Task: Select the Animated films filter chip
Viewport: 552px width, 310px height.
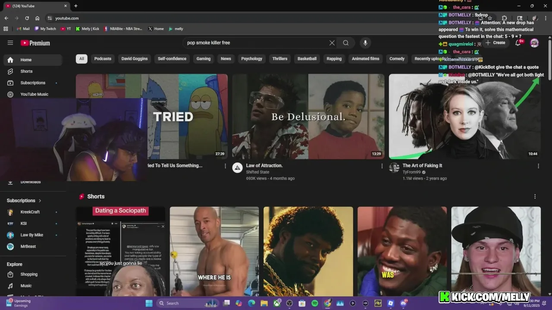Action: click(x=366, y=59)
